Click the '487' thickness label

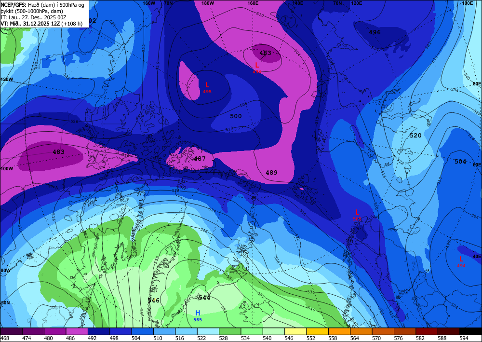pyautogui.click(x=200, y=159)
